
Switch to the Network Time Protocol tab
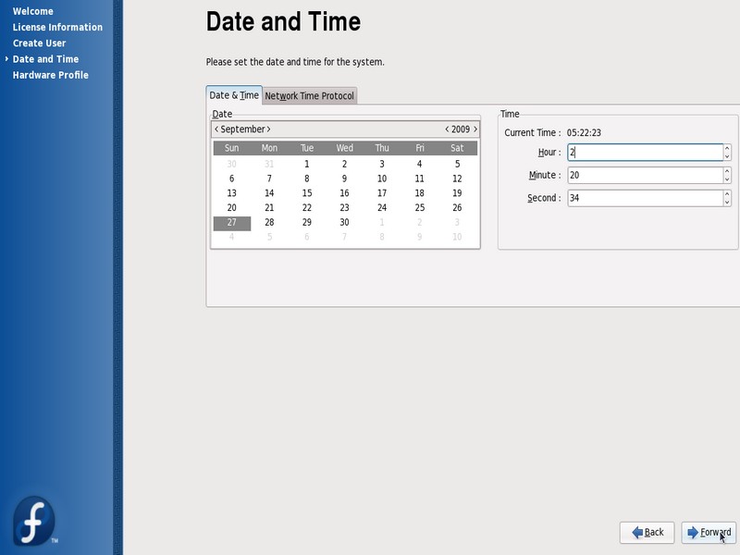310,96
